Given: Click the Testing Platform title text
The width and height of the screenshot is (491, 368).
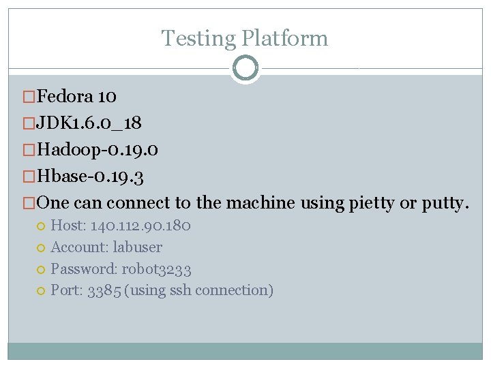Looking at the screenshot, I should (x=245, y=38).
